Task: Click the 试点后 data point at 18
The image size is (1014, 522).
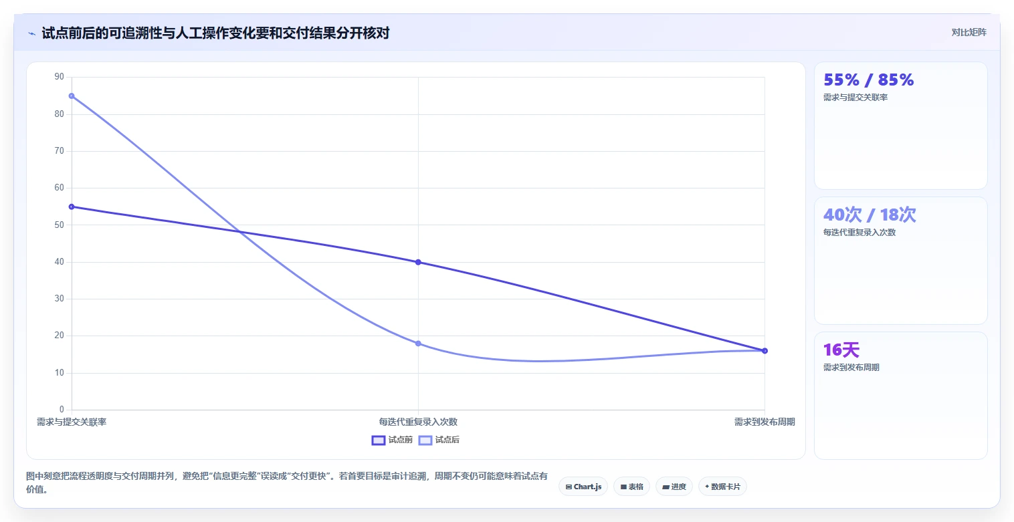Action: click(418, 344)
